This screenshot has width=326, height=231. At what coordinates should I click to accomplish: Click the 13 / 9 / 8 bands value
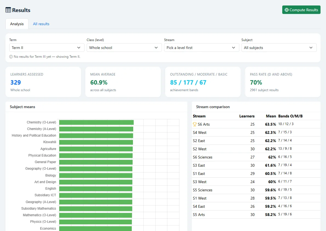pyautogui.click(x=285, y=149)
